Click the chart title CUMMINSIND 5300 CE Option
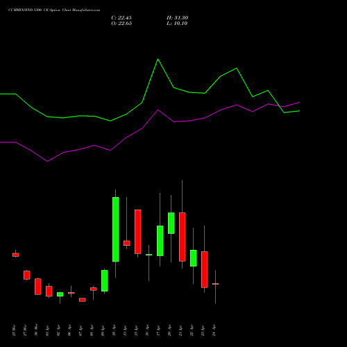347x347 pixels. [x=35, y=10]
